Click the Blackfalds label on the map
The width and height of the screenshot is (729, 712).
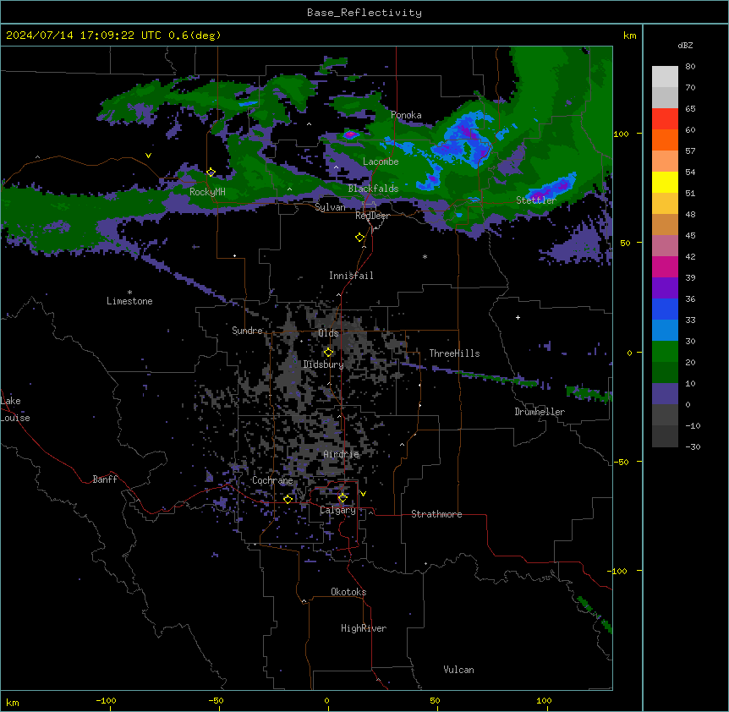click(373, 189)
